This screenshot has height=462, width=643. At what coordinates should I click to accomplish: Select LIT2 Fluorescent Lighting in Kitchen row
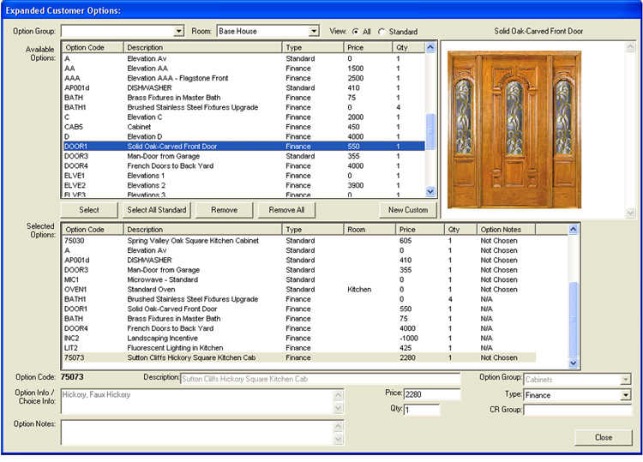[x=299, y=348]
